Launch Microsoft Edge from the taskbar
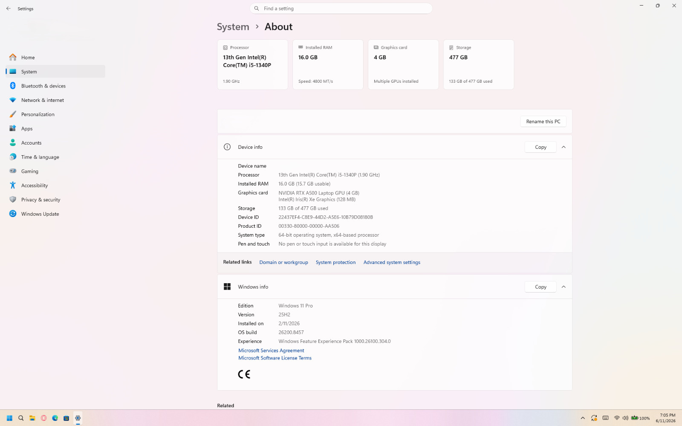Image resolution: width=682 pixels, height=426 pixels. pyautogui.click(x=55, y=418)
